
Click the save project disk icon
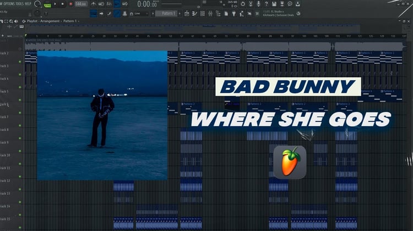point(274,4)
